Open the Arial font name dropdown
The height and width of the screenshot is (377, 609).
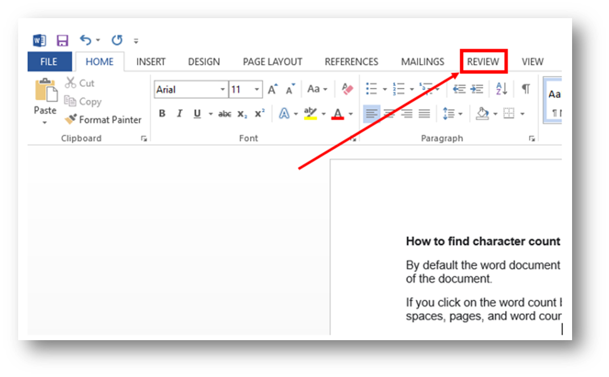(223, 90)
